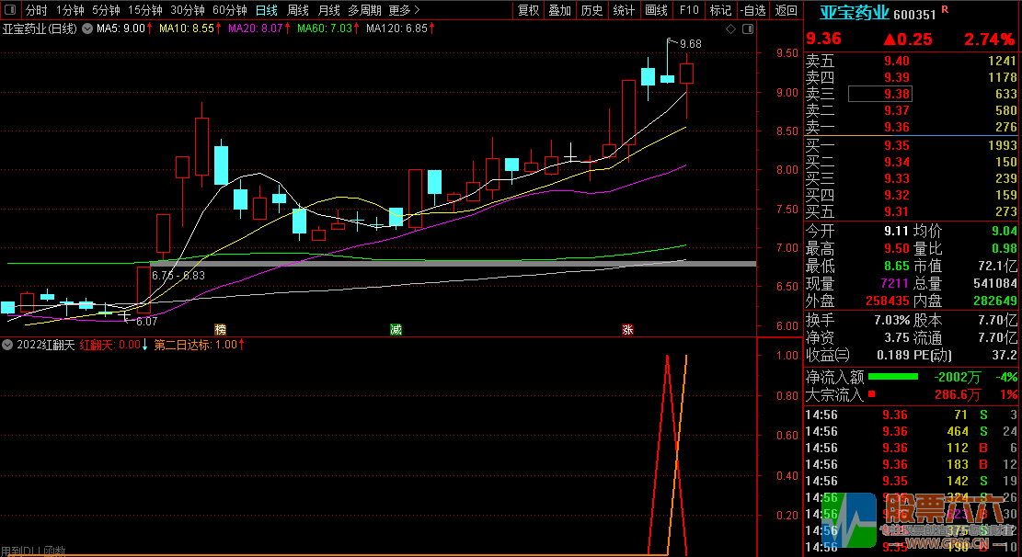Select the 分时 intraday tab
The height and width of the screenshot is (557, 1022).
click(x=36, y=10)
